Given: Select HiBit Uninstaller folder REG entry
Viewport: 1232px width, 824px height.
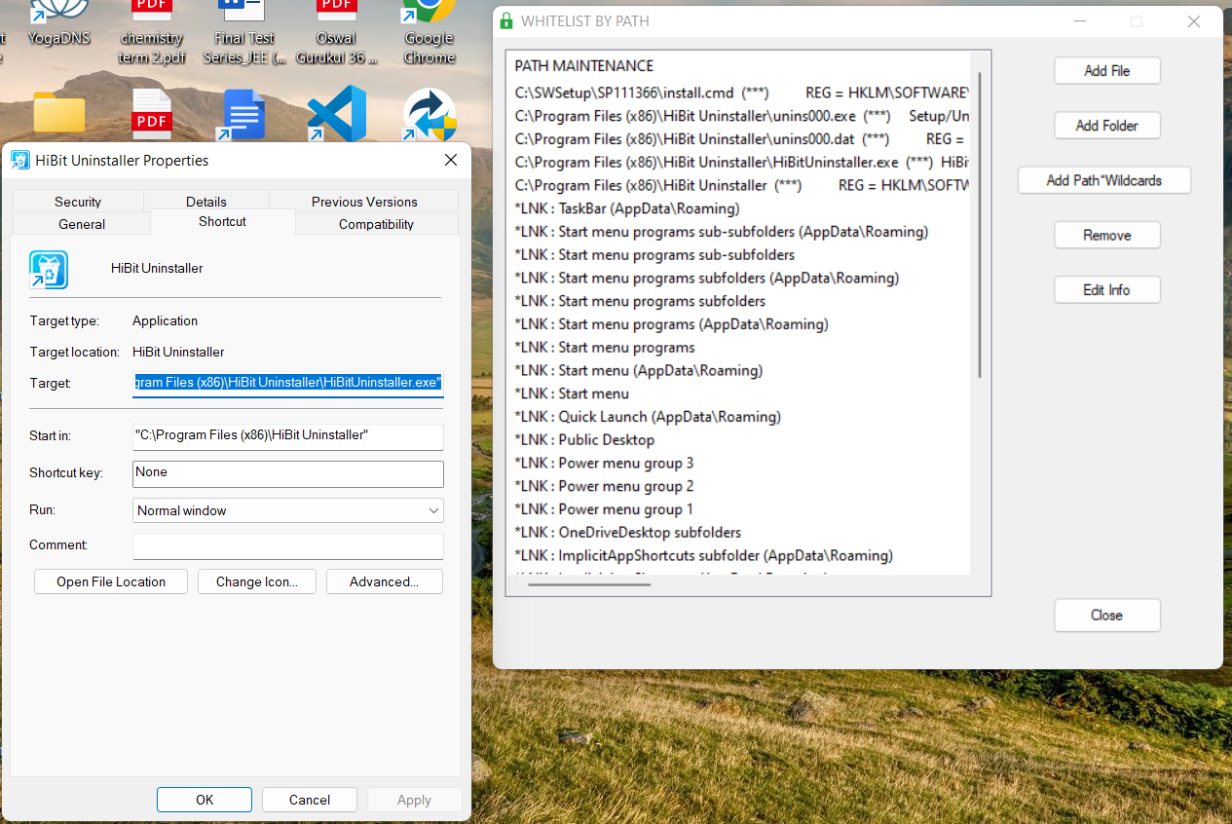Looking at the screenshot, I should (742, 185).
